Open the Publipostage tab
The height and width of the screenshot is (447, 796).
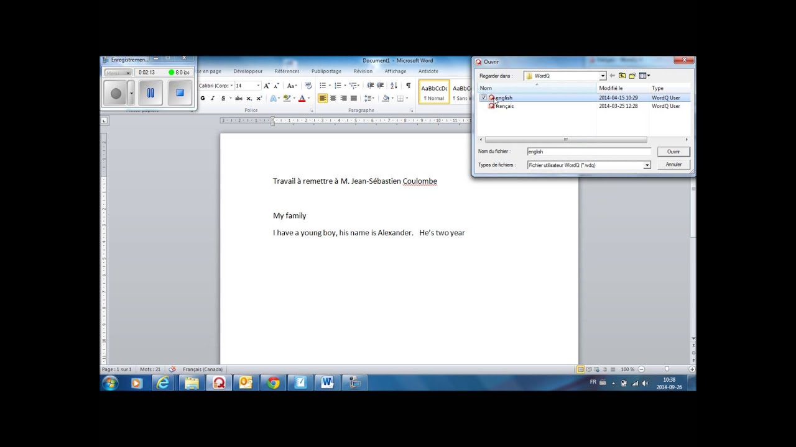326,71
